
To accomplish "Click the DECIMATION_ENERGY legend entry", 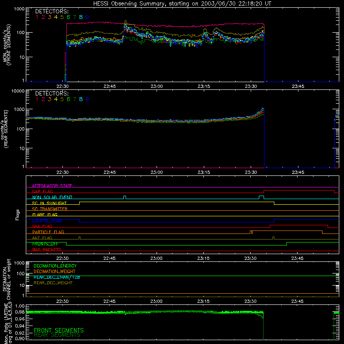I will pos(55,266).
